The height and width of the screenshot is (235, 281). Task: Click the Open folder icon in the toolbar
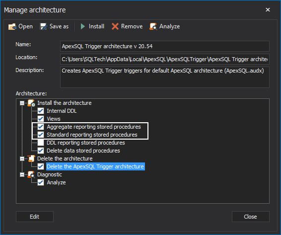(12, 26)
